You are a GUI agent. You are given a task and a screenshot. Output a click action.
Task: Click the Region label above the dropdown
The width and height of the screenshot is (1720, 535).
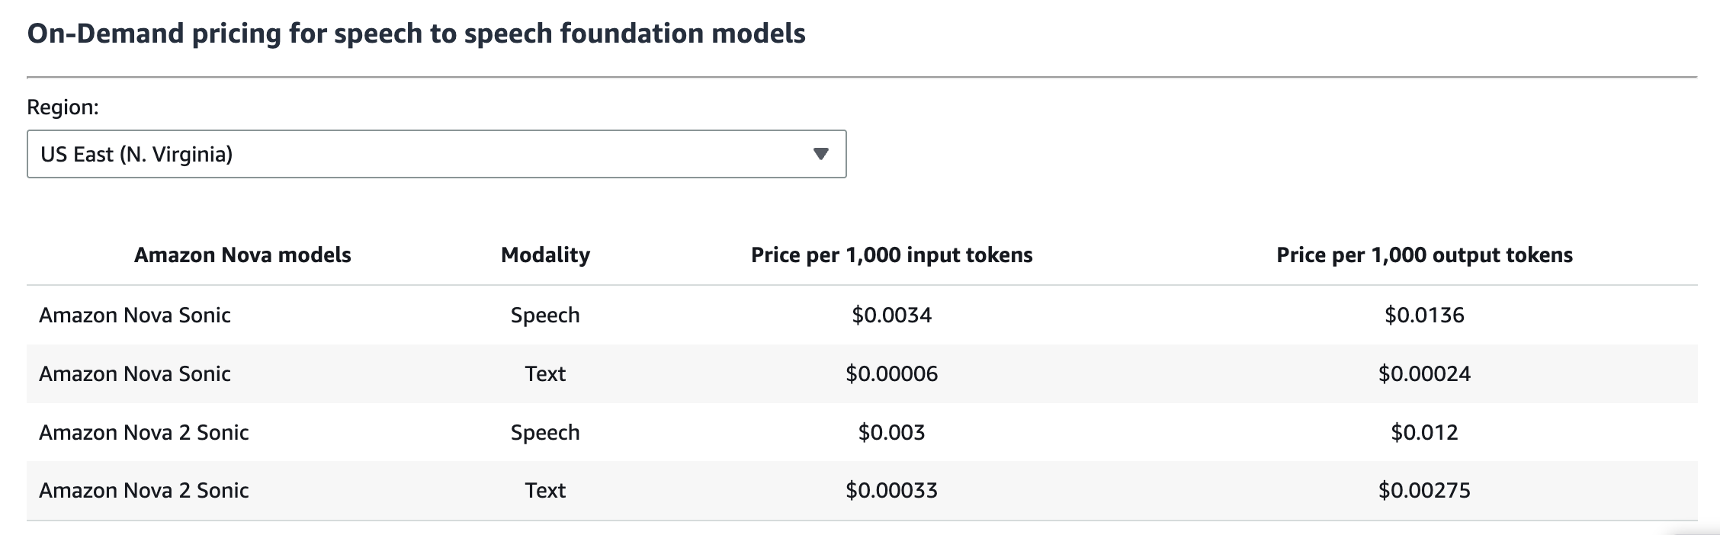coord(63,107)
